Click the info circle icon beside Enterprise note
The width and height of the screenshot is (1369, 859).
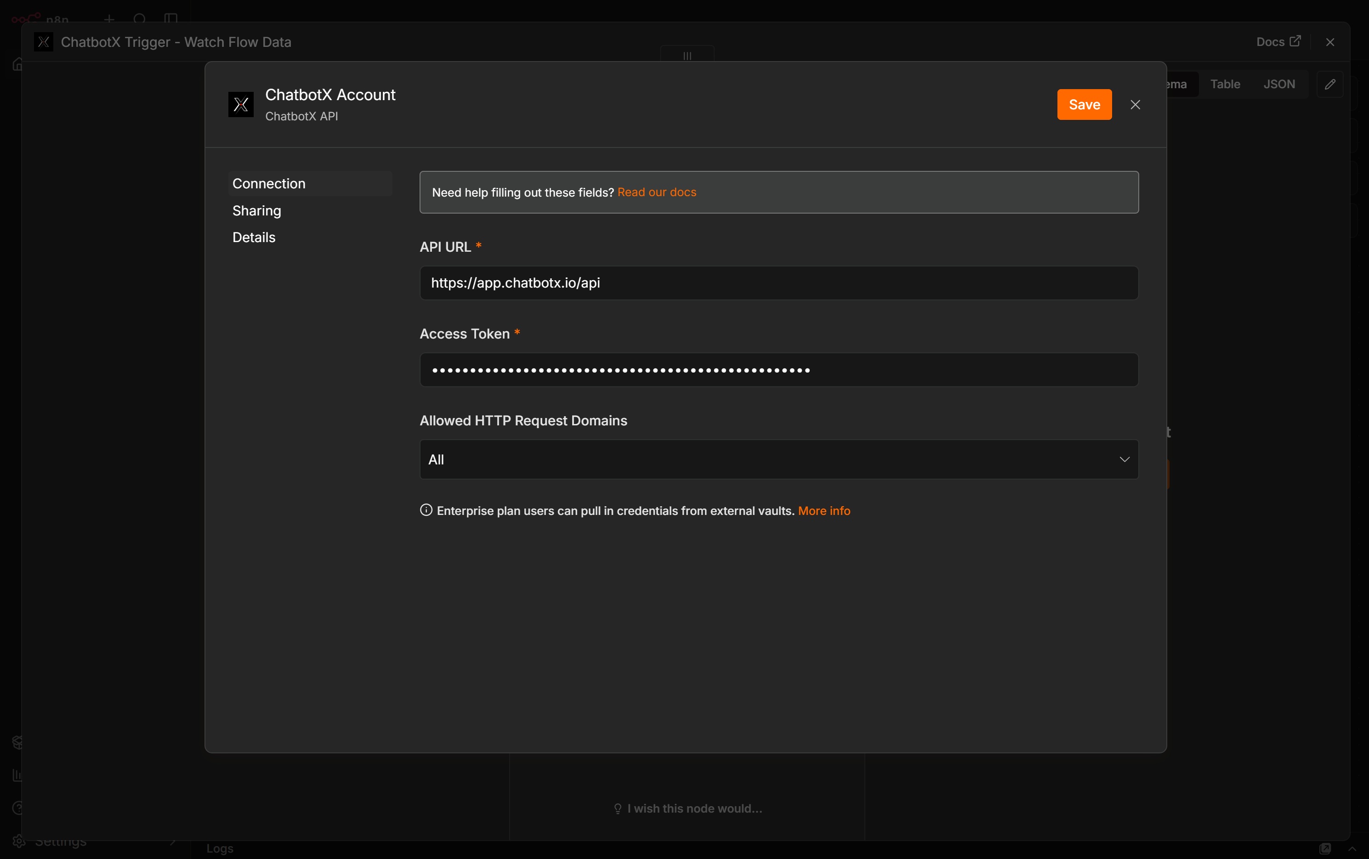tap(426, 510)
